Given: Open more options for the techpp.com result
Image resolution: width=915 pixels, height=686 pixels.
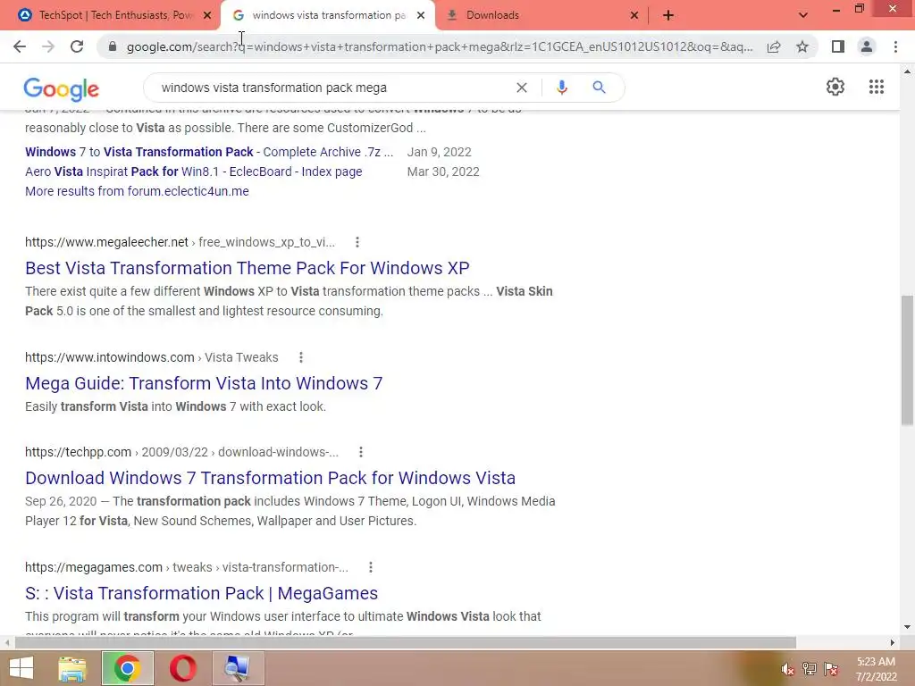Looking at the screenshot, I should [361, 452].
